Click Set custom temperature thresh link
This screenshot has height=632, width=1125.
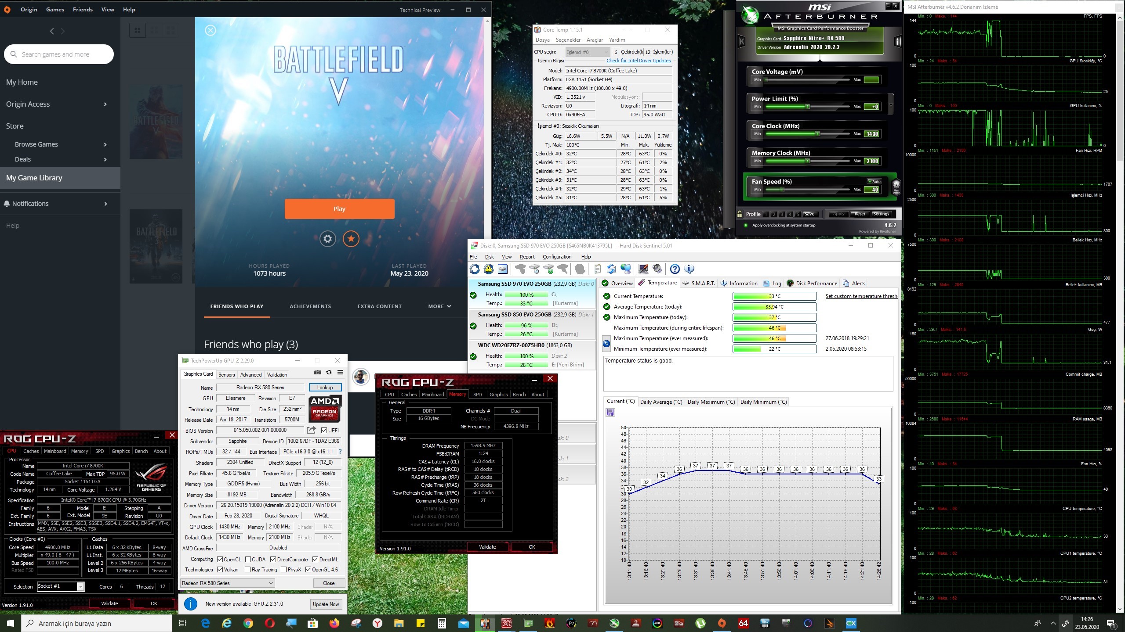click(861, 296)
